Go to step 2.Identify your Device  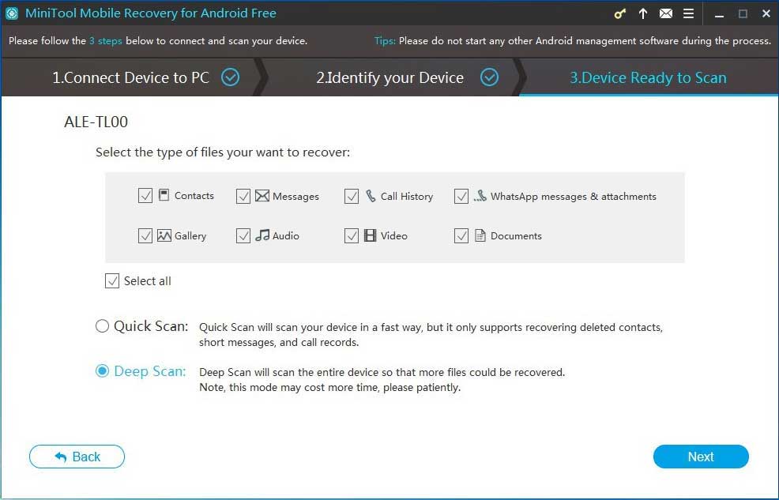click(x=390, y=77)
